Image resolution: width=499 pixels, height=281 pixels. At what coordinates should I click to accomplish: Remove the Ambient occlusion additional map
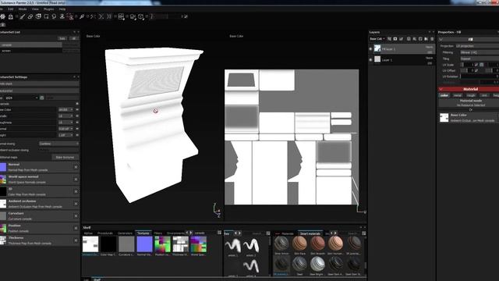coord(76,204)
